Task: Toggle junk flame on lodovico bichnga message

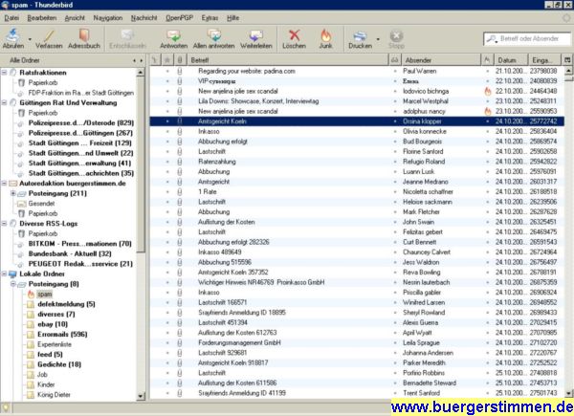Action: pyautogui.click(x=487, y=92)
